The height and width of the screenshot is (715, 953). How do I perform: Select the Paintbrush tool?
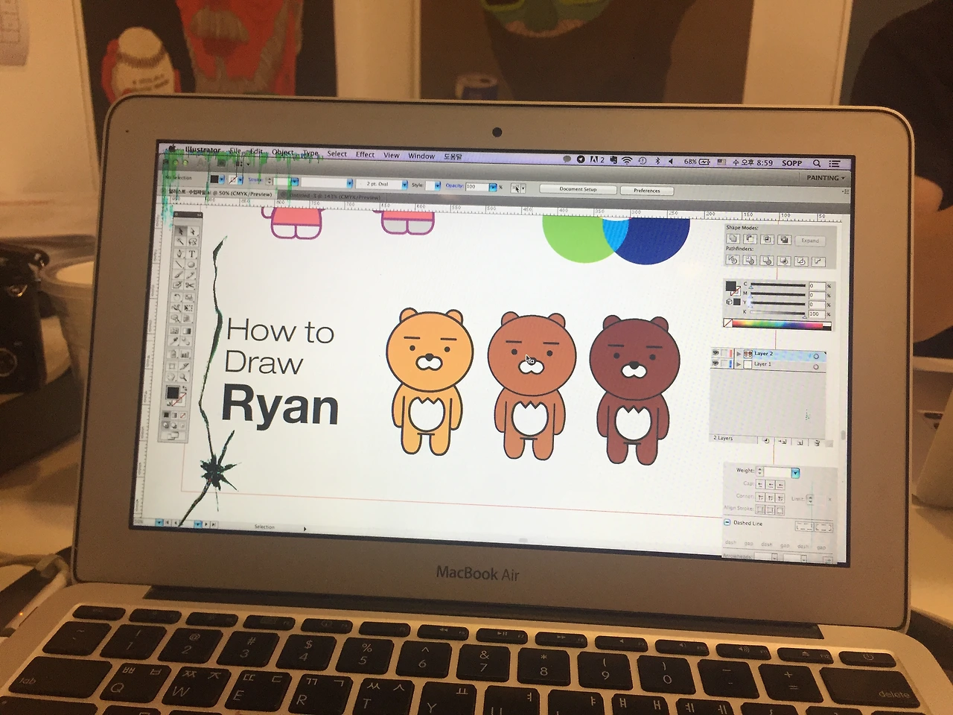(178, 276)
